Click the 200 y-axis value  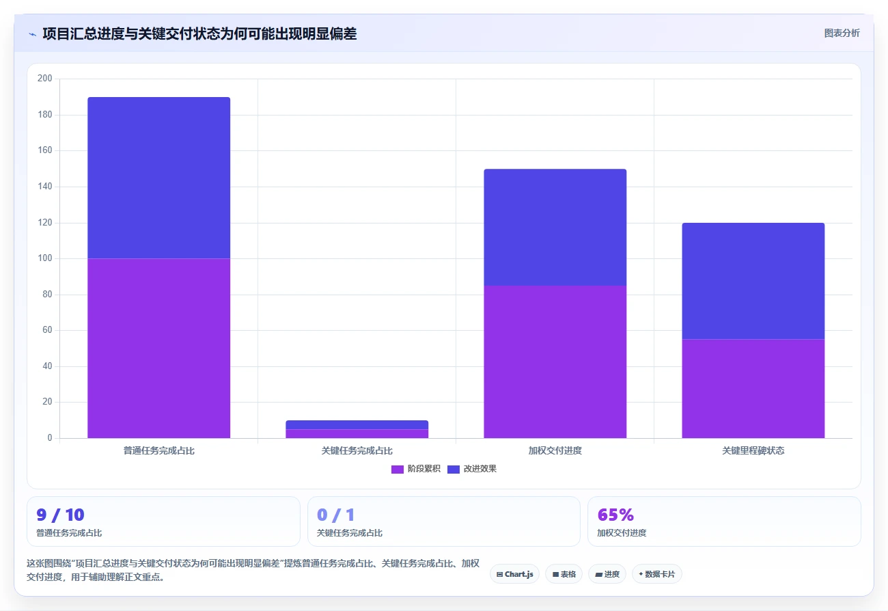click(45, 79)
